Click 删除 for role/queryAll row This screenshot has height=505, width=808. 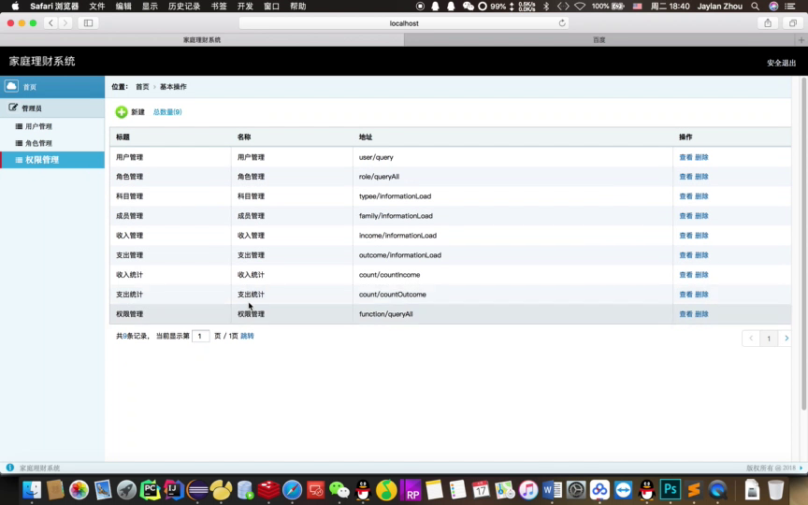tap(701, 177)
